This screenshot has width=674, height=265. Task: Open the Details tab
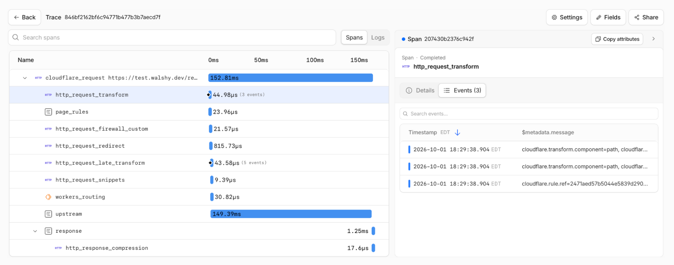point(420,90)
